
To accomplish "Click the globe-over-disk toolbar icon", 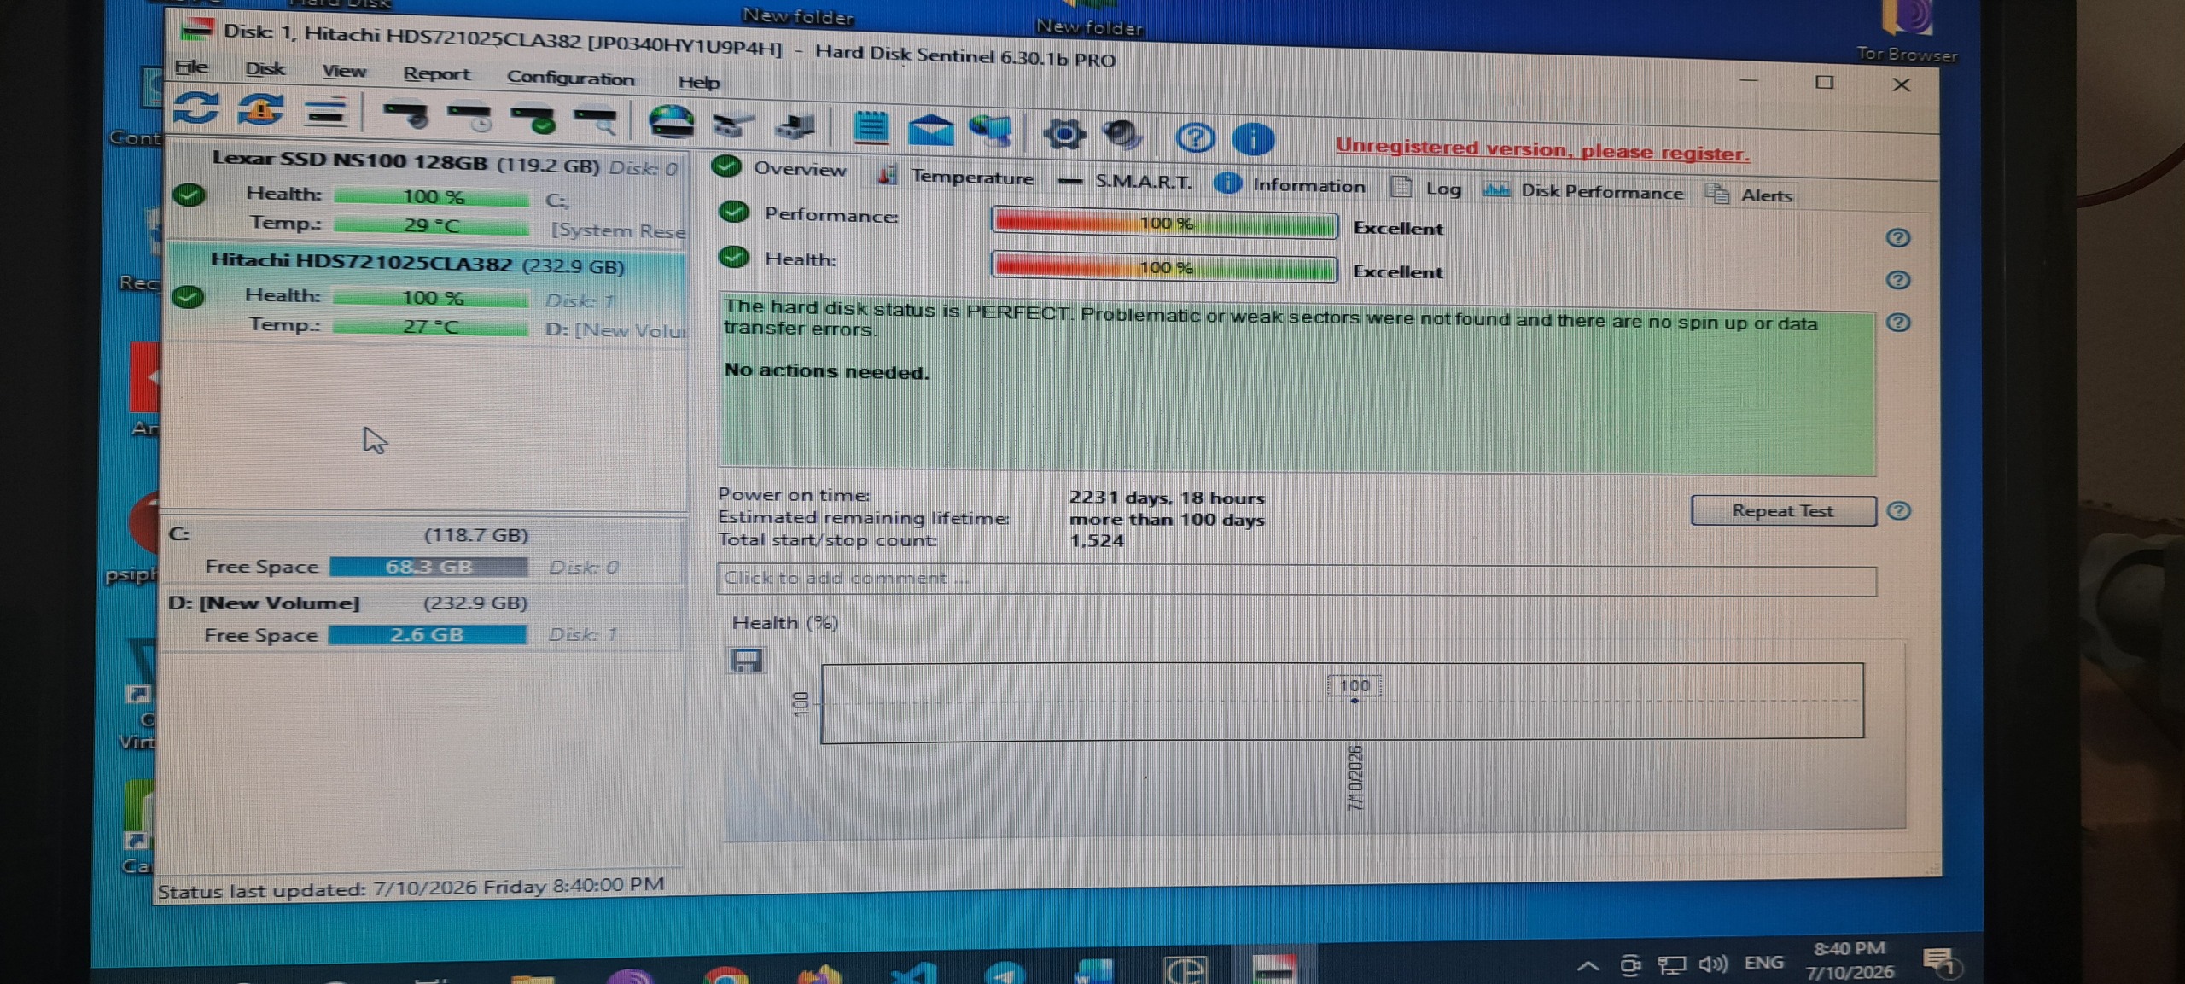I will [671, 122].
